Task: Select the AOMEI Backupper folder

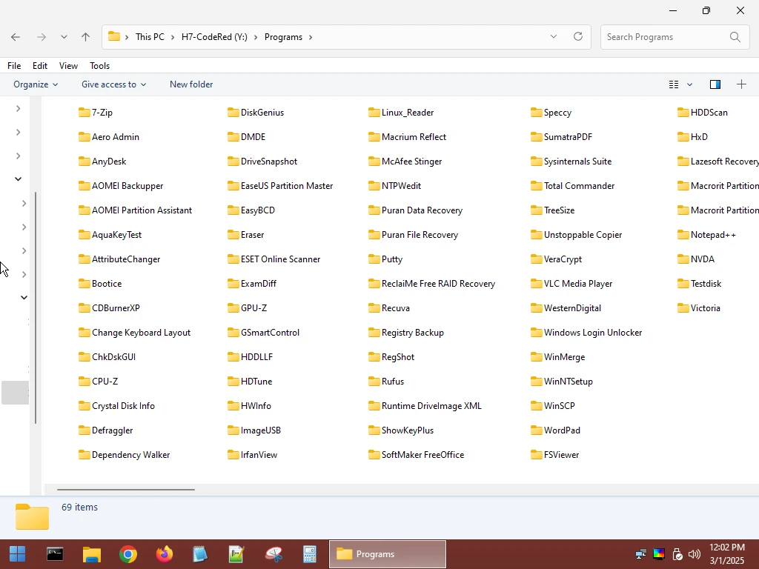Action: coord(121,186)
